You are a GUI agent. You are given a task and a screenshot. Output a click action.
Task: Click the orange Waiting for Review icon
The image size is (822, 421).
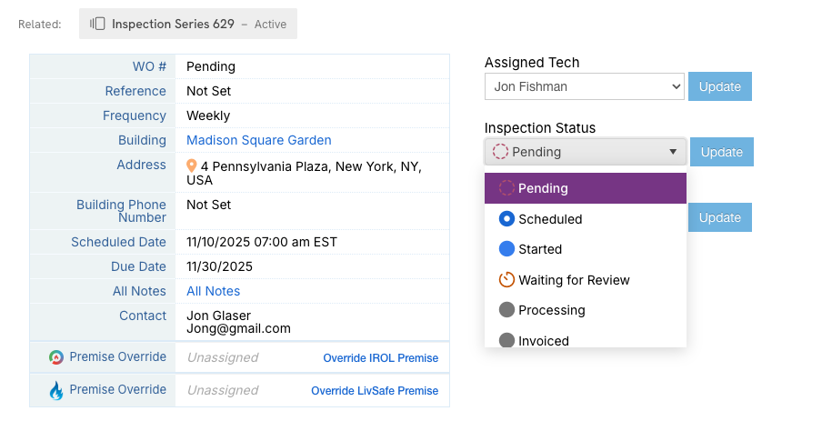[x=506, y=280]
